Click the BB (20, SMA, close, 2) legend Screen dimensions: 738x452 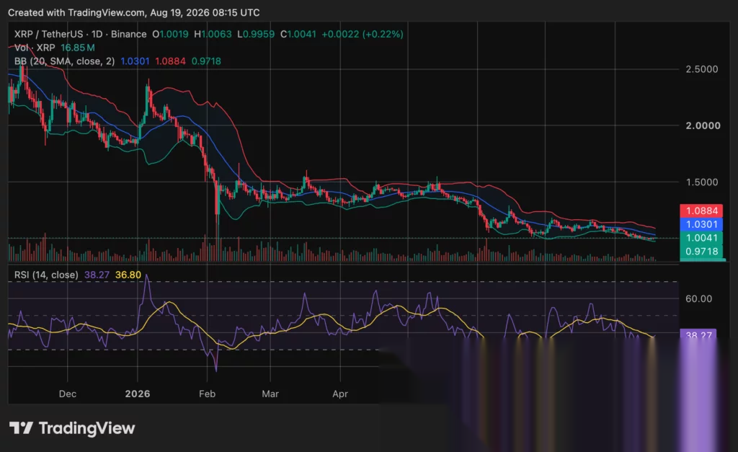pos(64,61)
